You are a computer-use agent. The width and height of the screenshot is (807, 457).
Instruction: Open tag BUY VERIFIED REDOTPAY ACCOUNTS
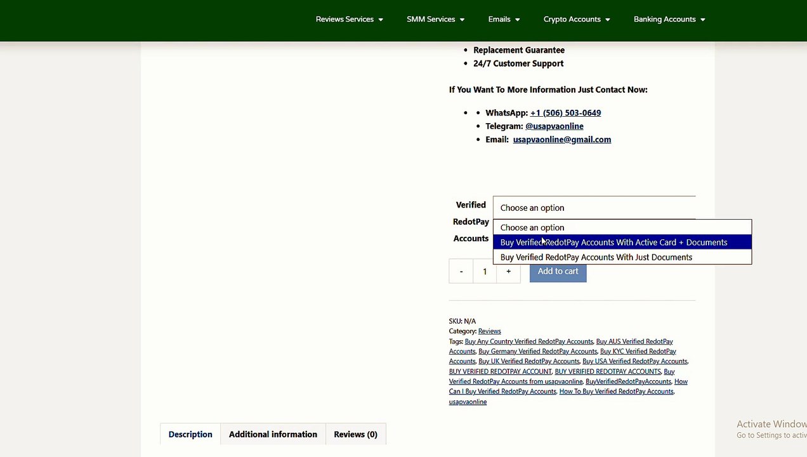pyautogui.click(x=607, y=371)
